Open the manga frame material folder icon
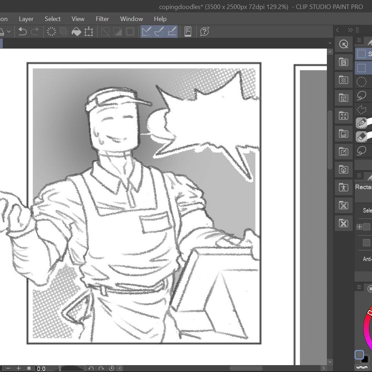Viewport: 372px width, 372px height. [343, 98]
